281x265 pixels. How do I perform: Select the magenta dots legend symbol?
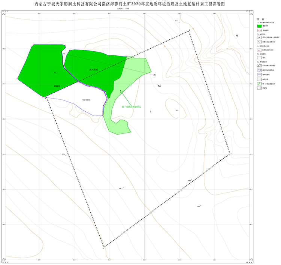point(259,50)
